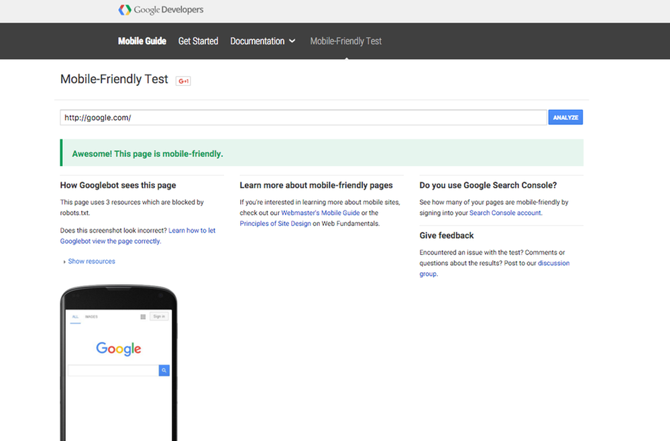Open the Principles of Site Design link
The height and width of the screenshot is (441, 670).
coord(275,224)
